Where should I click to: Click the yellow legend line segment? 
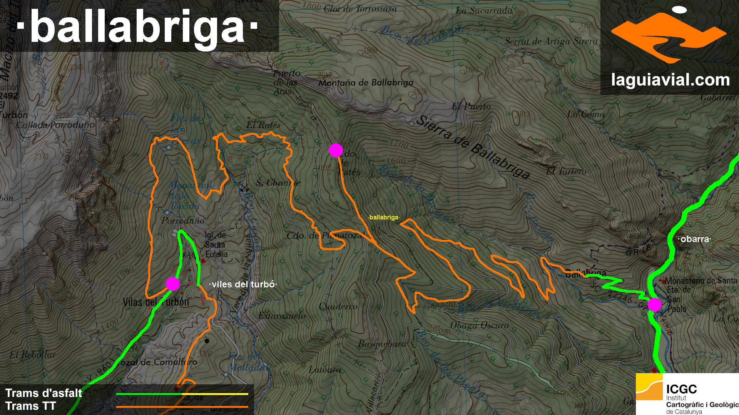click(x=215, y=394)
